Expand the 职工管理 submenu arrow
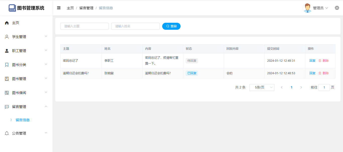343x152 pixels. point(46,50)
